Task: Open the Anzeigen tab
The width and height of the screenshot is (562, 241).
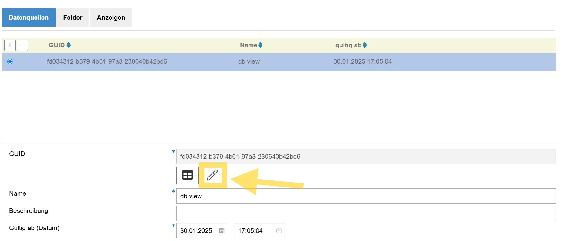Action: (111, 18)
